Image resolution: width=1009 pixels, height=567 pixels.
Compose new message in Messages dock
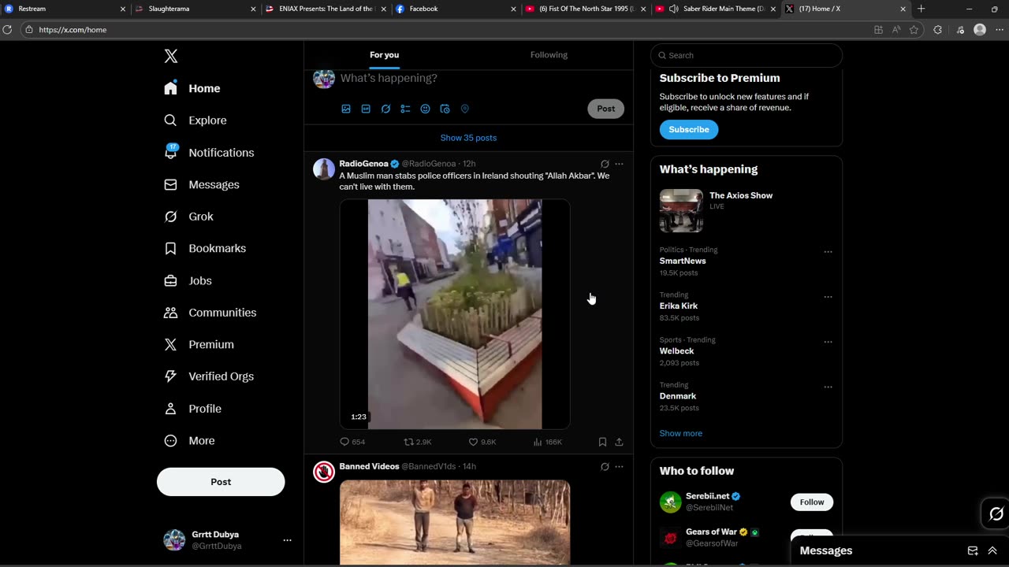(x=973, y=550)
